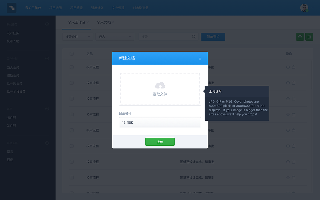The height and width of the screenshot is (200, 320).
Task: Check the first 校审流程 row checkbox
Action: (72, 67)
